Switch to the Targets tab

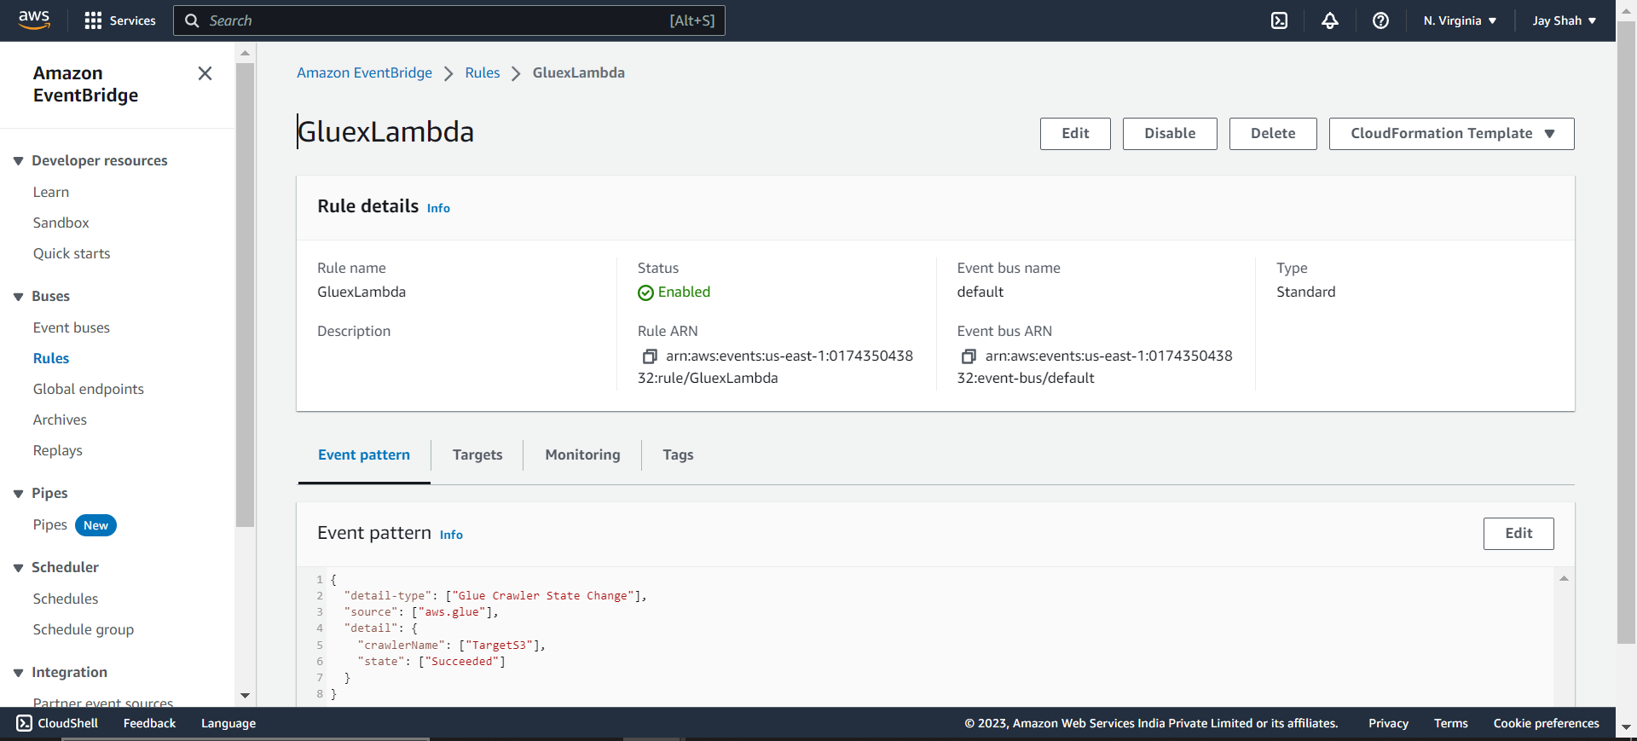coord(477,455)
